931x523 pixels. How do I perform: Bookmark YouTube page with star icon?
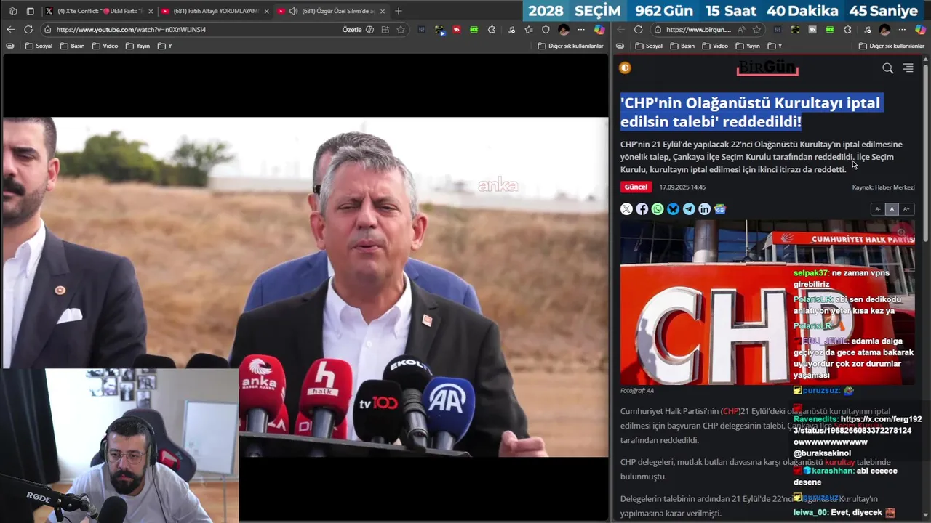(401, 30)
